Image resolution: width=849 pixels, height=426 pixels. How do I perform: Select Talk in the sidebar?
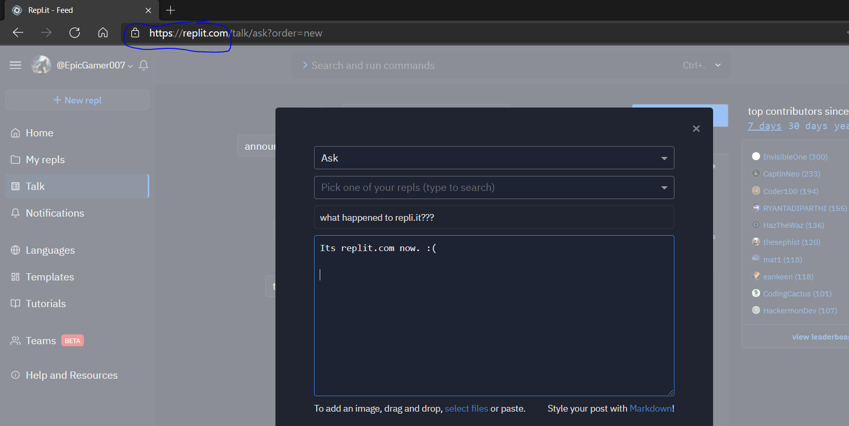(77, 186)
